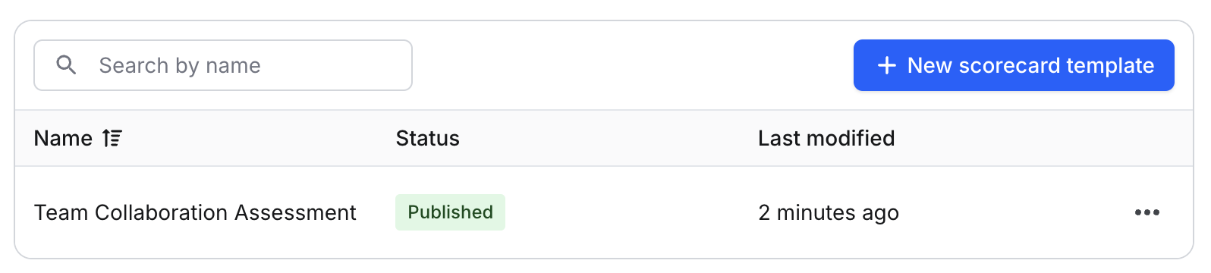Screen dimensions: 1211x273
Task: Open the three-dot row actions menu
Action: [1147, 212]
